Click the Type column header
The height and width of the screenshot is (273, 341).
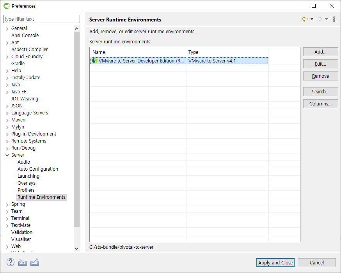[227, 52]
